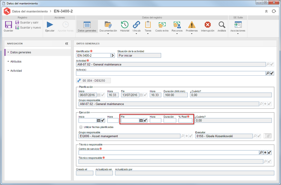The image size is (281, 185).
Task: Select Datos generales in navigation
Action: [x=38, y=52]
